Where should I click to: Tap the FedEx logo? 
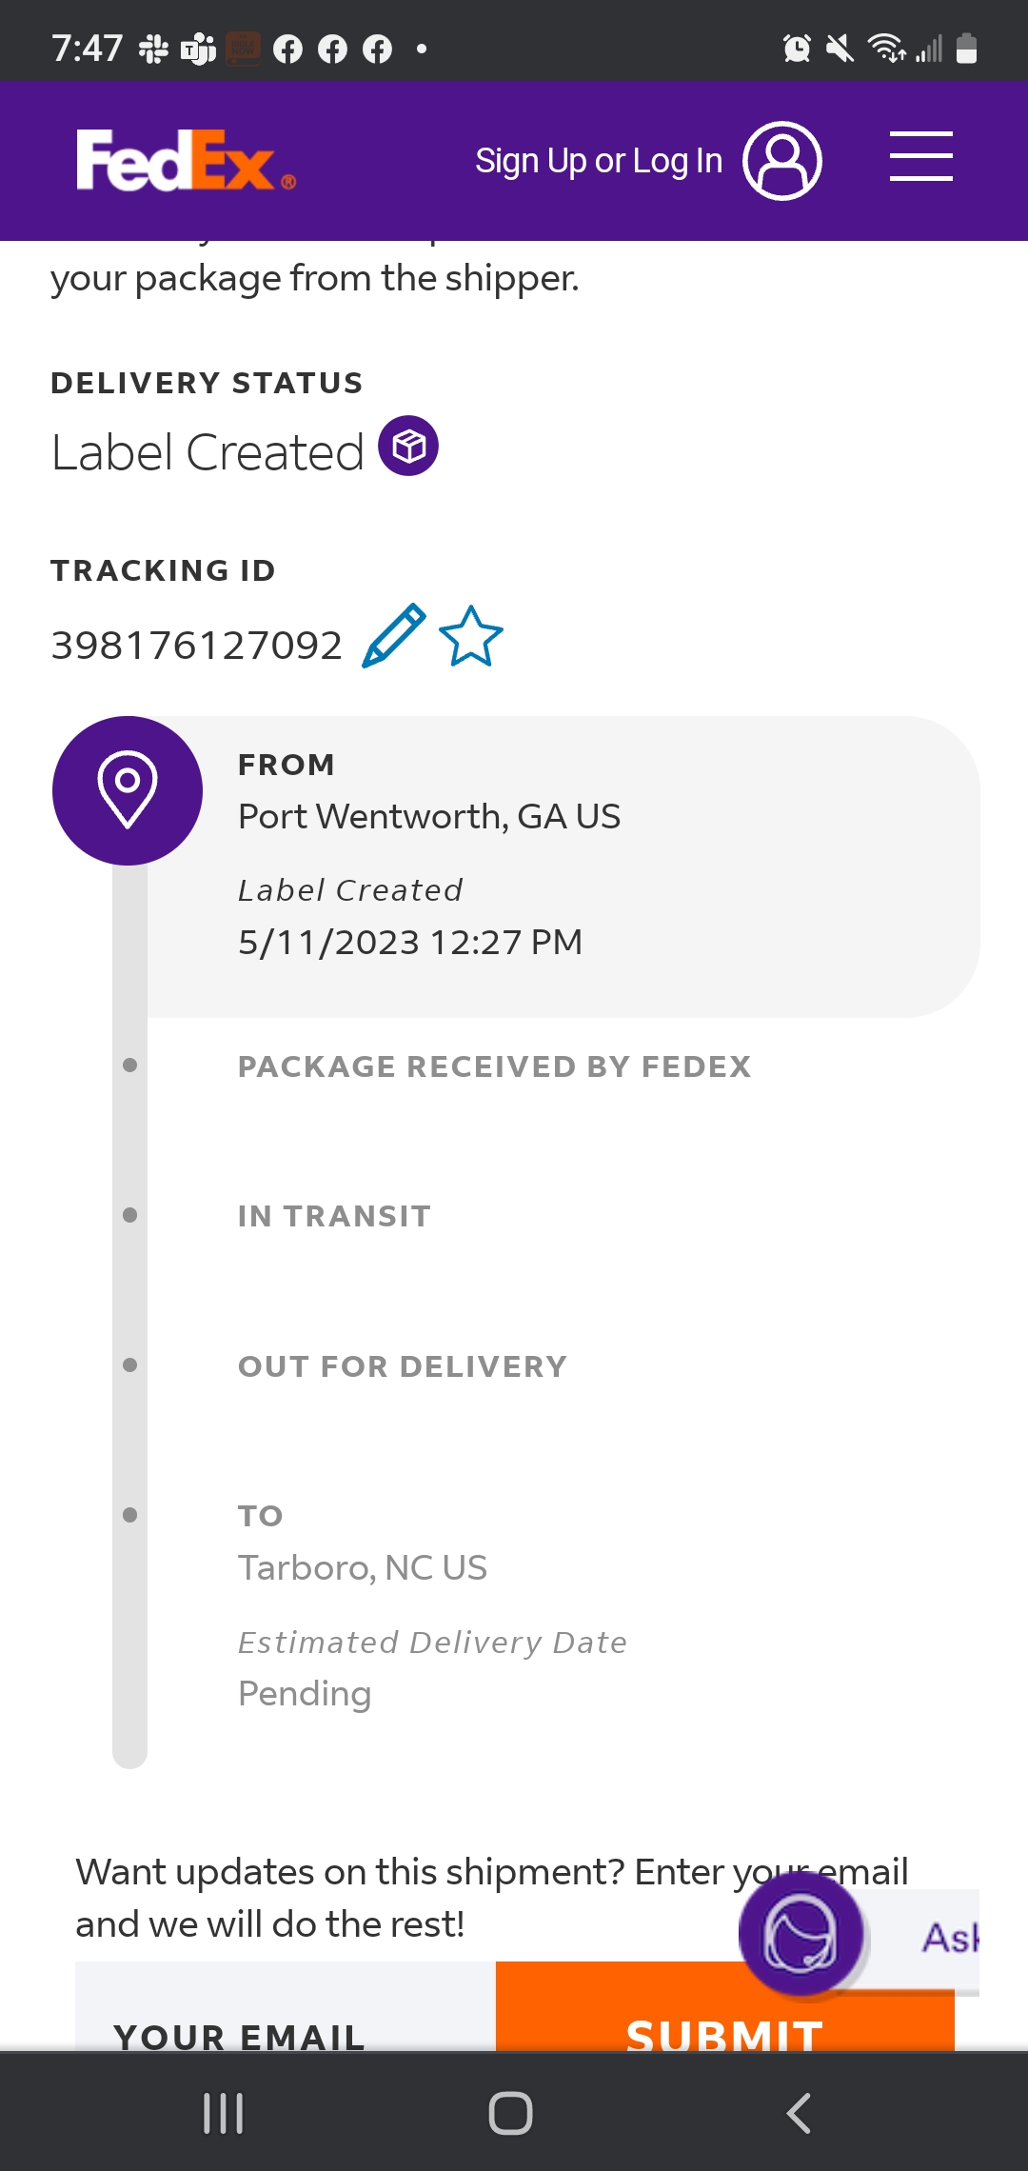[x=186, y=160]
